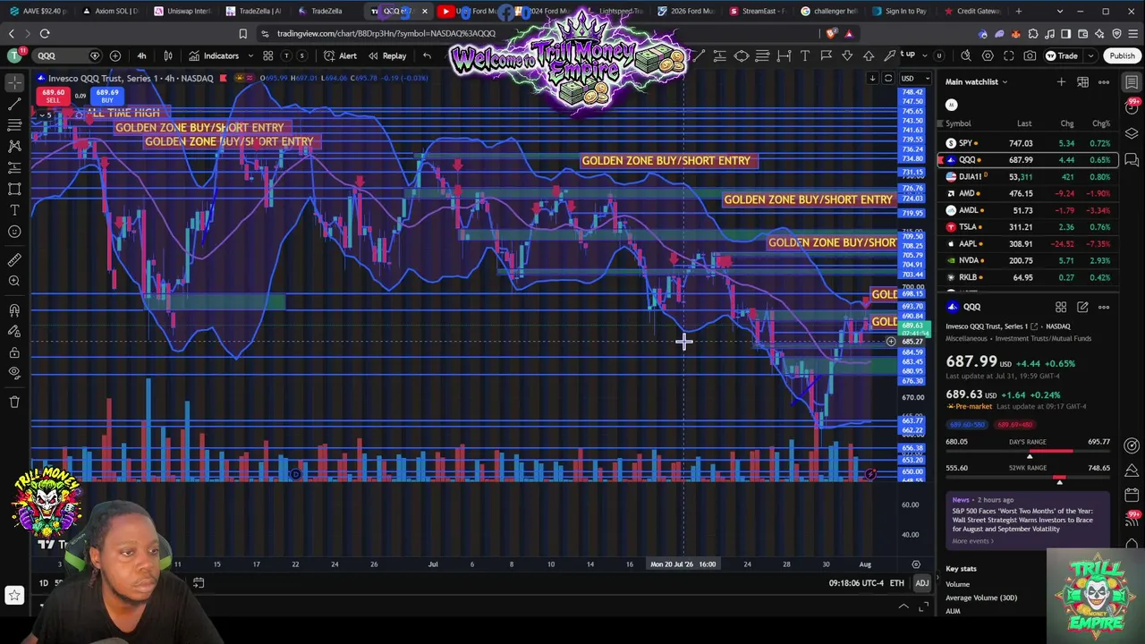Screen dimensions: 1145x644
Task: Toggle the flag on QQQ chart legend
Action: pyautogui.click(x=222, y=78)
